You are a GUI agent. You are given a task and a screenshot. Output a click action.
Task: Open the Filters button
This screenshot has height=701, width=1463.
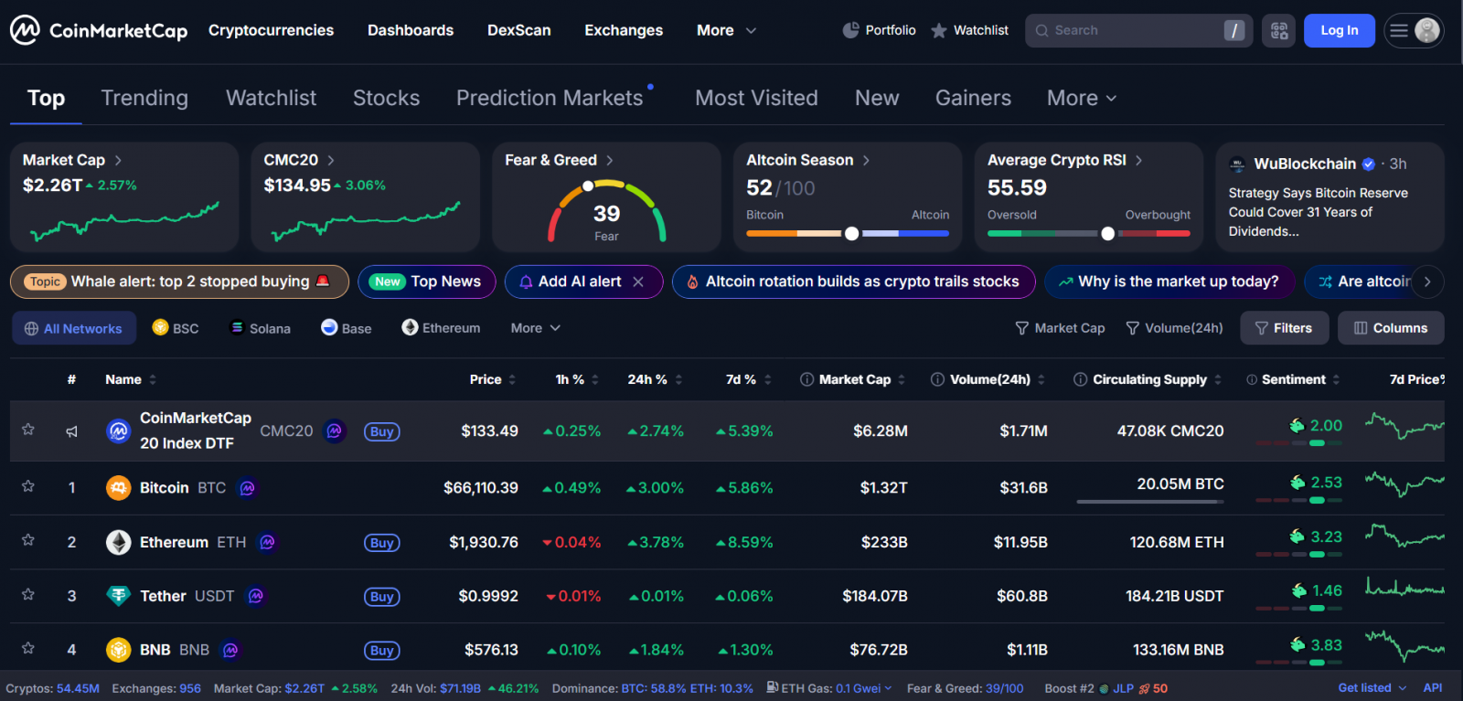pos(1284,328)
